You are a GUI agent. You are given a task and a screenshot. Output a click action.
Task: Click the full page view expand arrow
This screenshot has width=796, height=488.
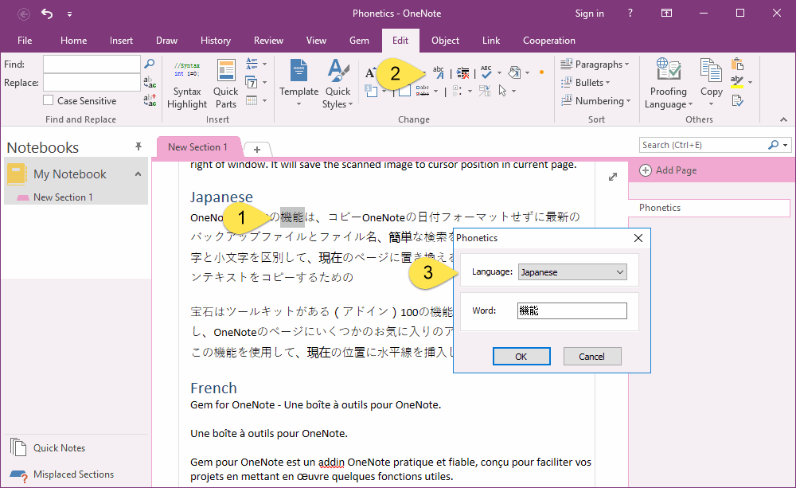point(613,176)
